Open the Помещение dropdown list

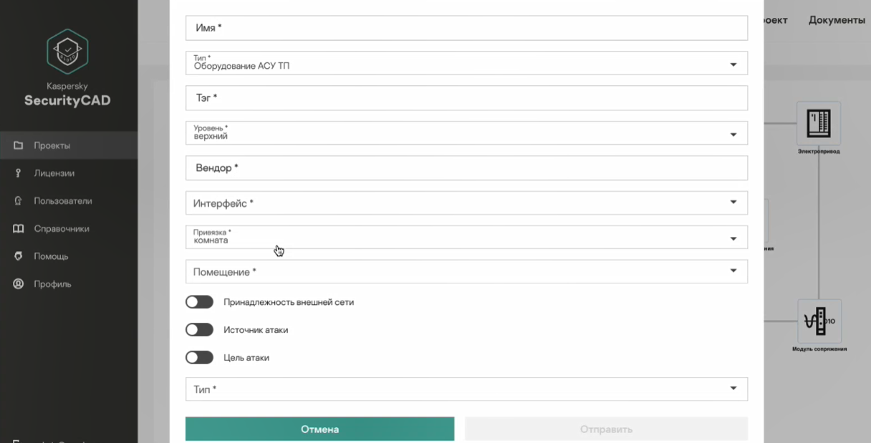click(733, 271)
